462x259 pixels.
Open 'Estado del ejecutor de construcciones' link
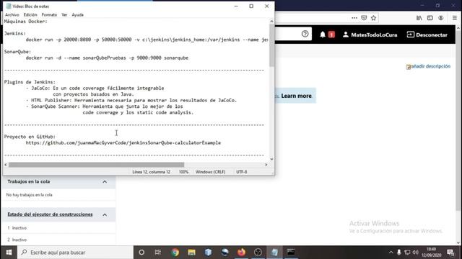(50, 214)
